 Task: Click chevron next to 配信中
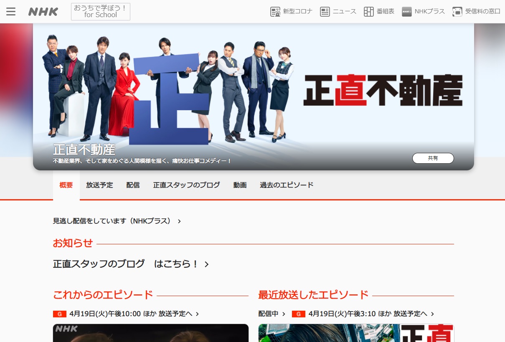(x=284, y=314)
